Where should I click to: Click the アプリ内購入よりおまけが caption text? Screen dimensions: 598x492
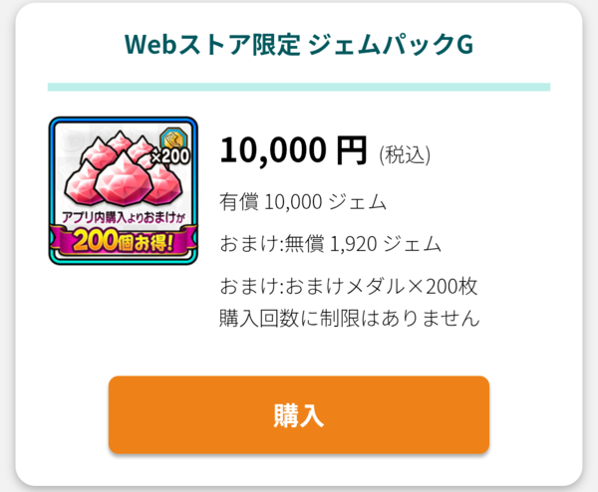(x=123, y=217)
